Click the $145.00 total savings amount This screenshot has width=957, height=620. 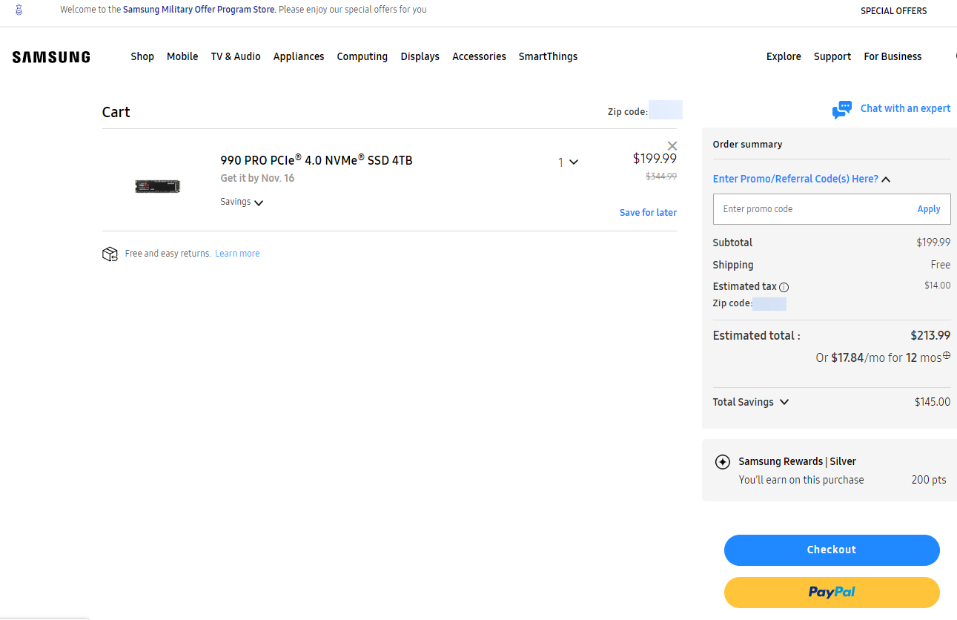[x=933, y=402]
